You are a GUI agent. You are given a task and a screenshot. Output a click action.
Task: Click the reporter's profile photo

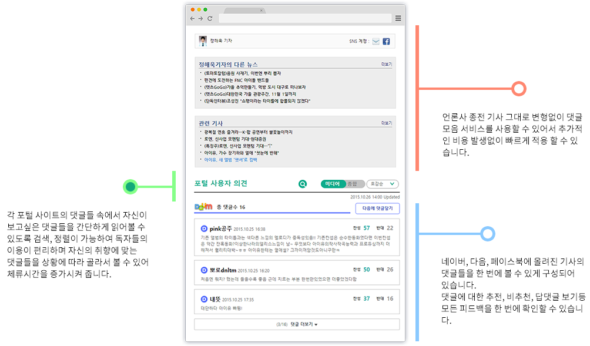pos(203,41)
